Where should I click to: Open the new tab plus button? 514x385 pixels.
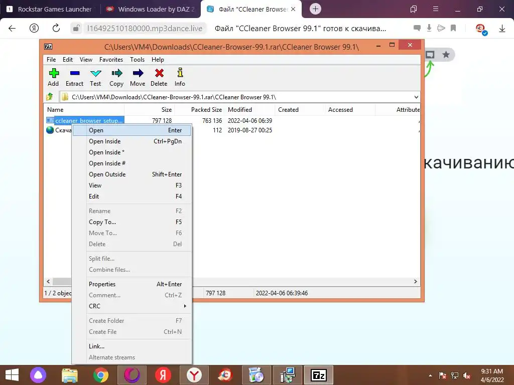tap(315, 9)
